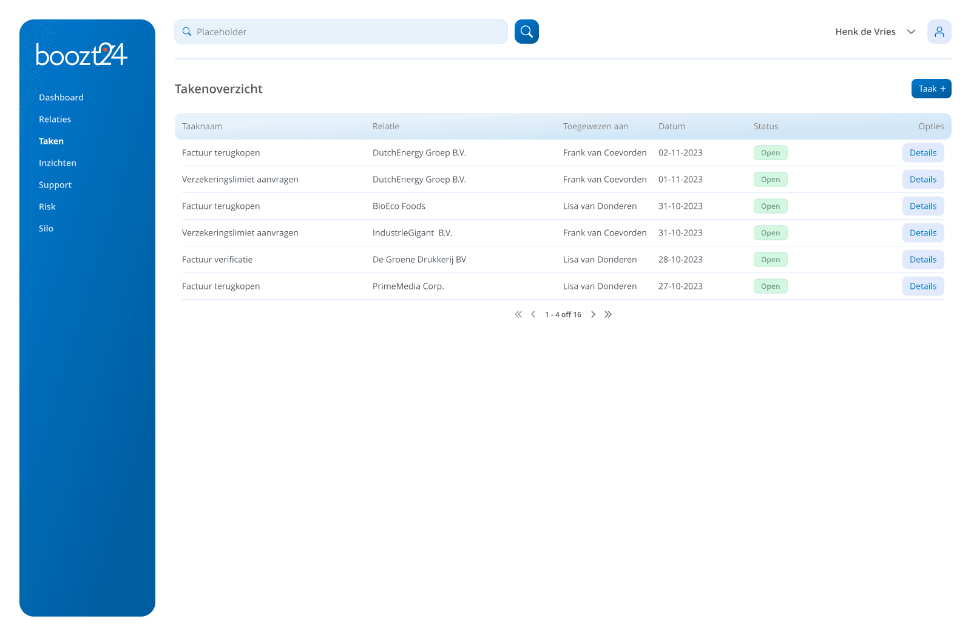Click the blue search button
Screen dimensions: 971x636
(526, 32)
